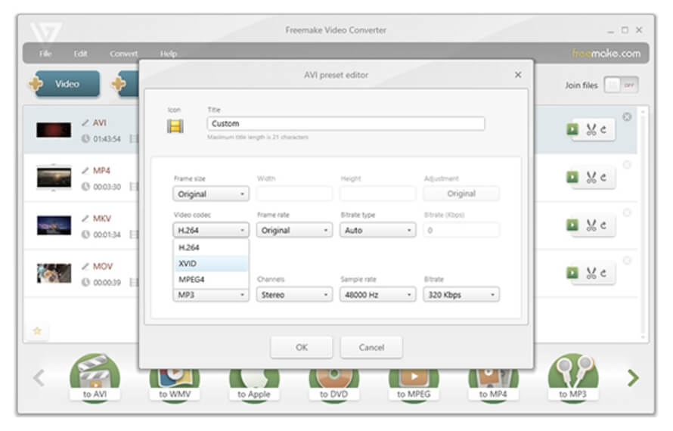Open the Sample rate 48000 Hz dropdown

(x=377, y=294)
